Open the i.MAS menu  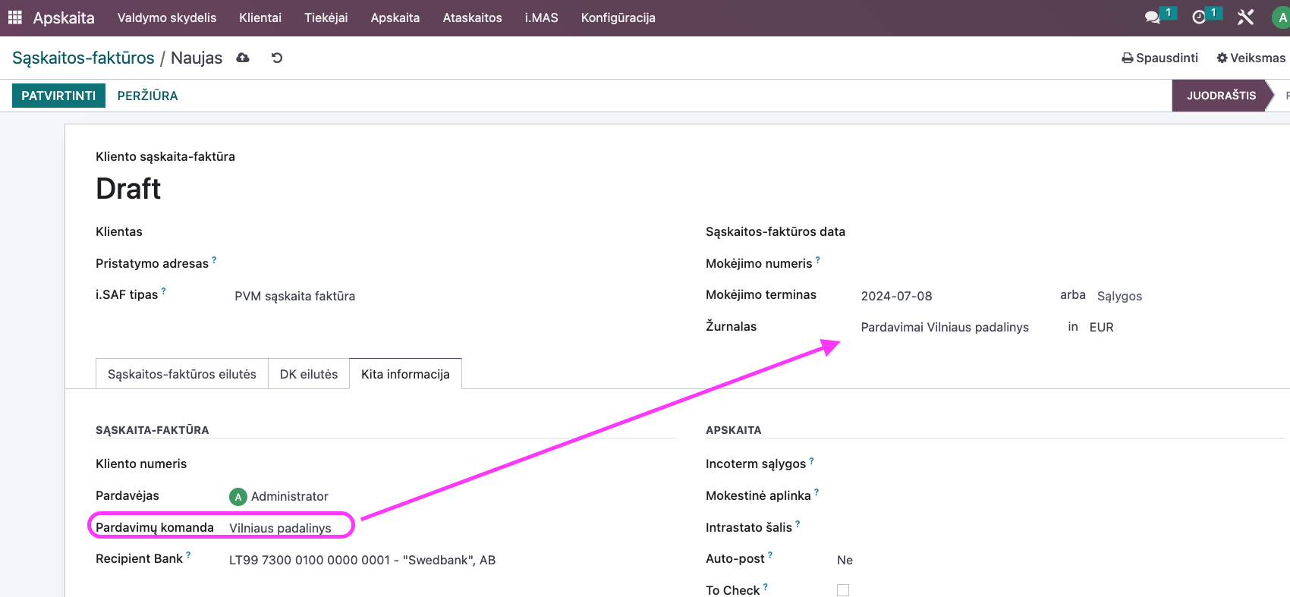(x=542, y=17)
